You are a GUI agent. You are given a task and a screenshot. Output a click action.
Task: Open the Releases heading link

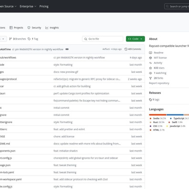pyautogui.click(x=155, y=93)
